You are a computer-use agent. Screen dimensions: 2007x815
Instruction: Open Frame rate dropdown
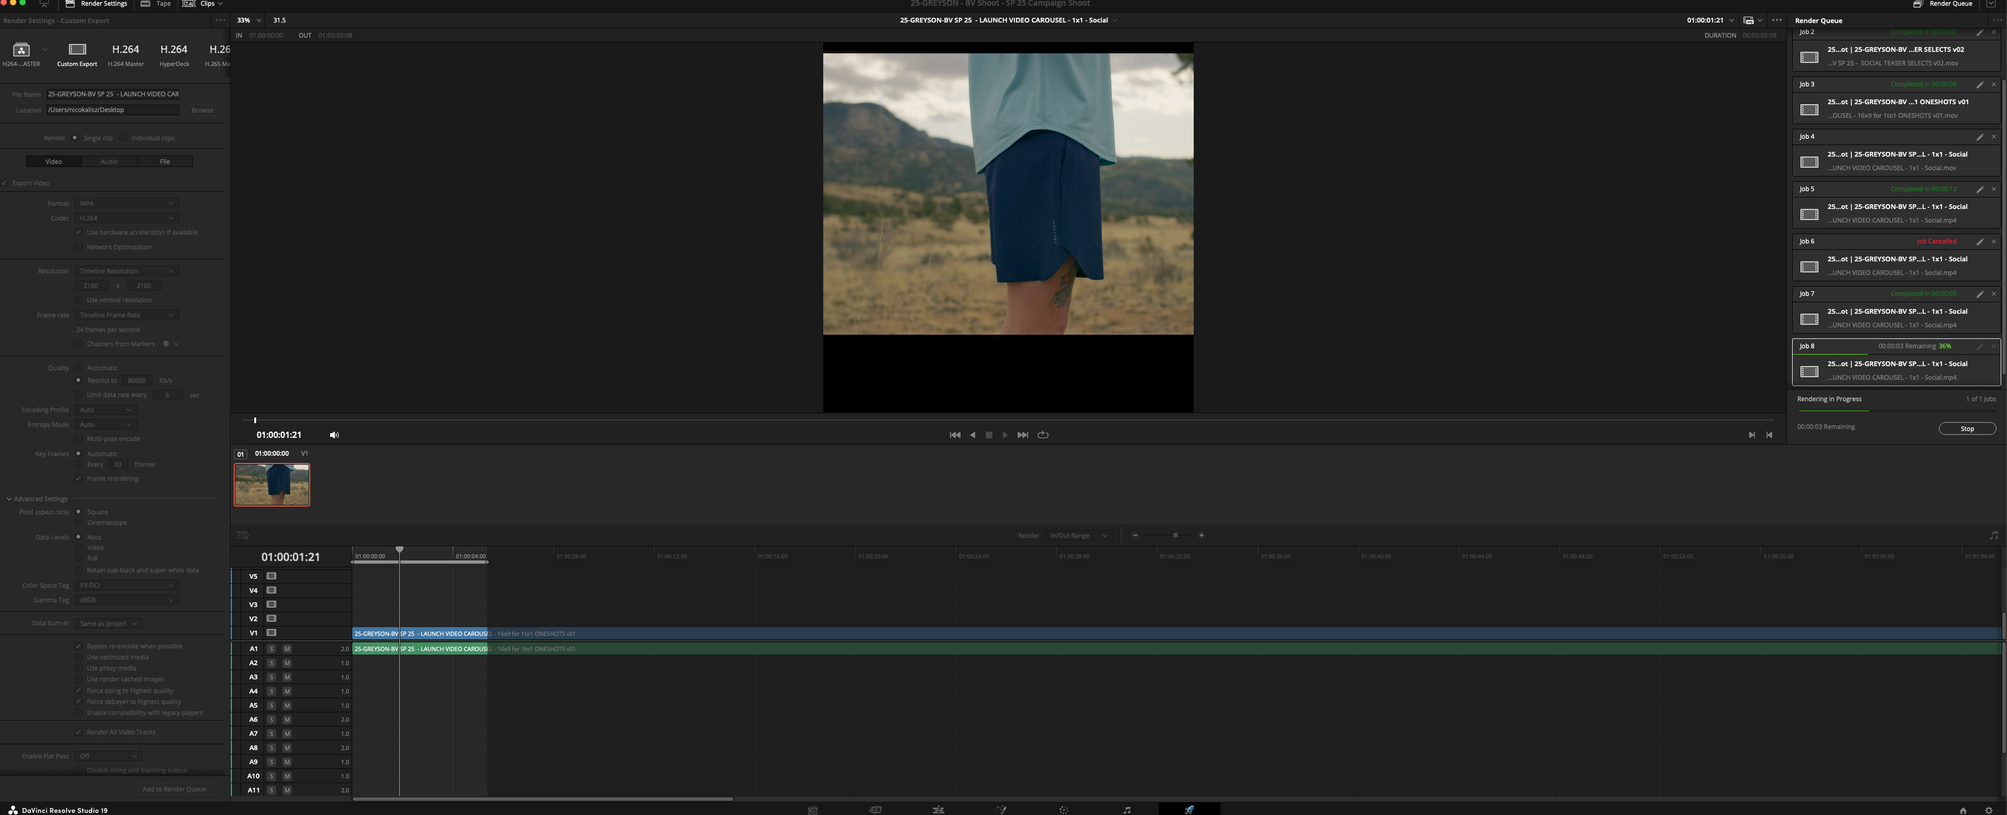pos(127,315)
